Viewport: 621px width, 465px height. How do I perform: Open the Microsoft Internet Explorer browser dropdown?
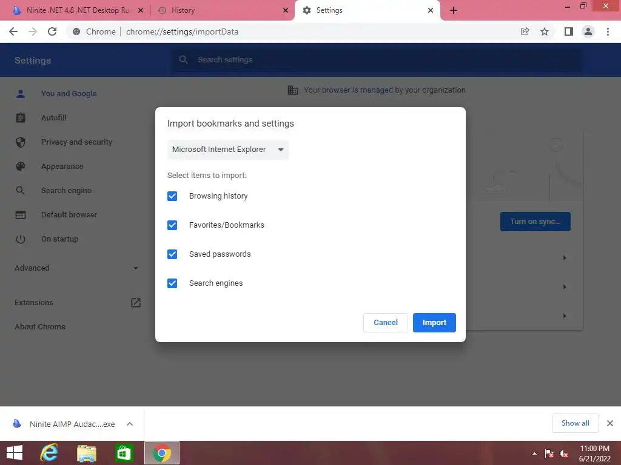tap(228, 150)
